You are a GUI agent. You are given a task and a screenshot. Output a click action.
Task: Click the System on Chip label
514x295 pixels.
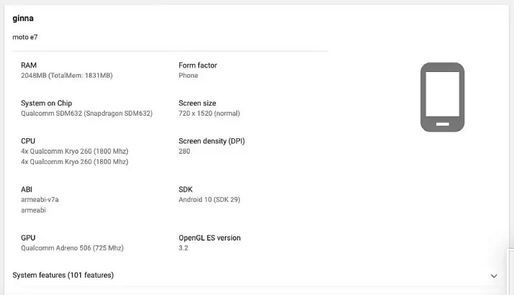[46, 103]
